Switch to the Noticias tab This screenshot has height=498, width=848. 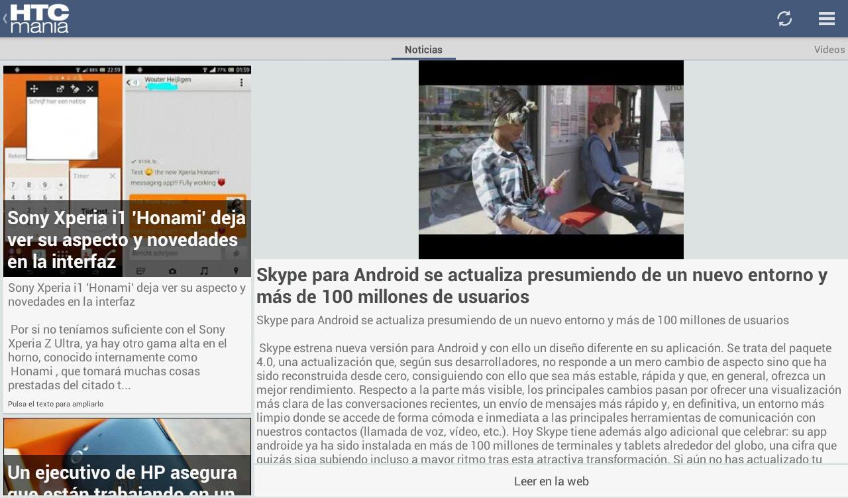(x=423, y=50)
